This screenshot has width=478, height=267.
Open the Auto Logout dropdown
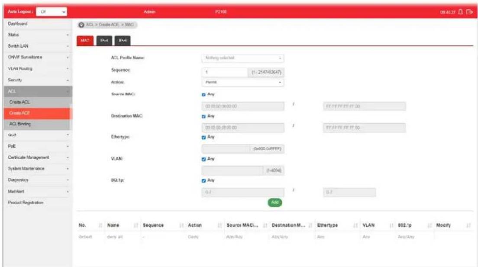52,12
